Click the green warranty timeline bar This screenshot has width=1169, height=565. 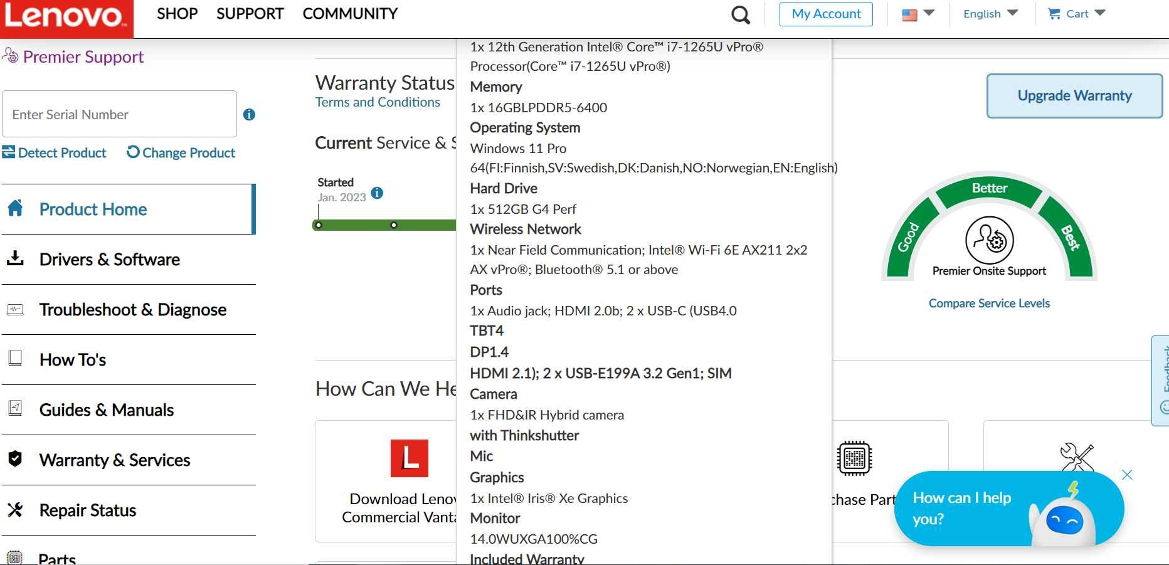[384, 224]
